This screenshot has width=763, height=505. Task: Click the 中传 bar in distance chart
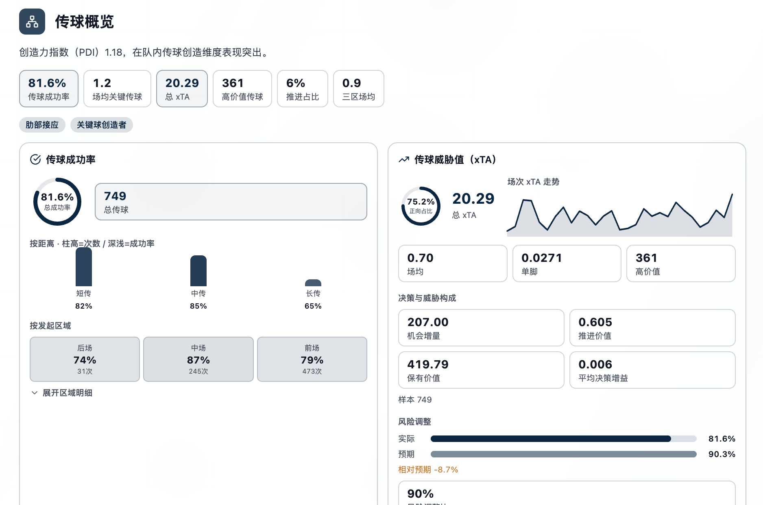pyautogui.click(x=198, y=271)
